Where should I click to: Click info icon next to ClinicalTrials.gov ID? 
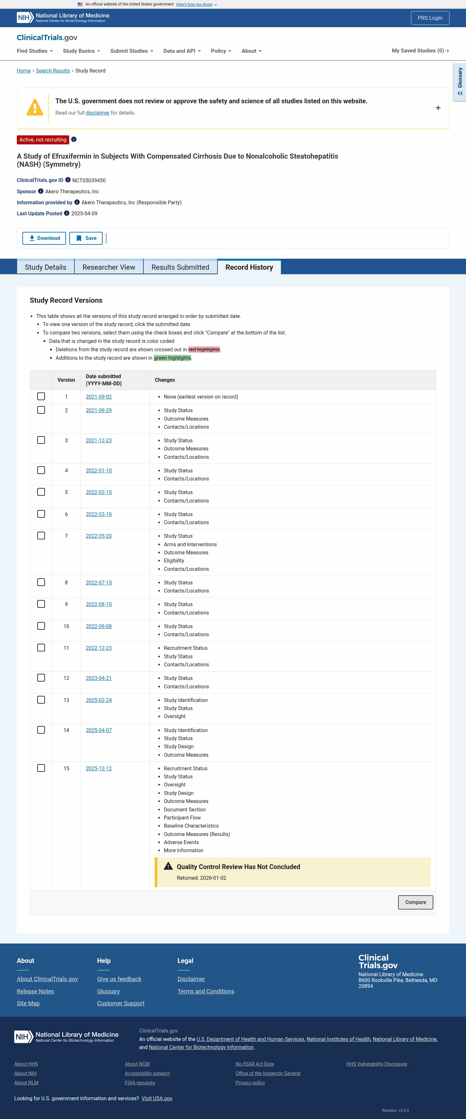pos(68,180)
